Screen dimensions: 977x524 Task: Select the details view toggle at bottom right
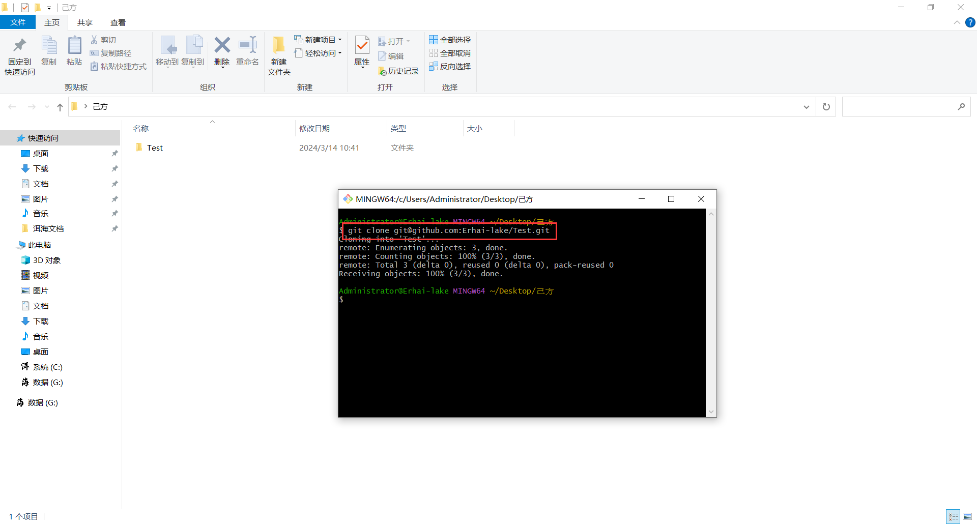click(954, 516)
